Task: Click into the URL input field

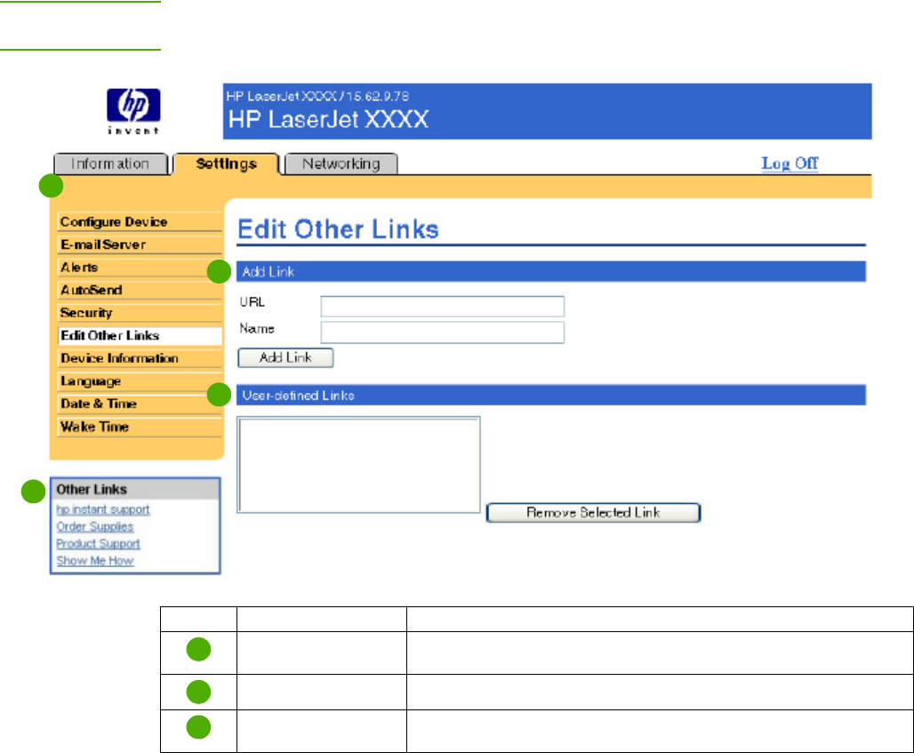Action: coord(443,306)
